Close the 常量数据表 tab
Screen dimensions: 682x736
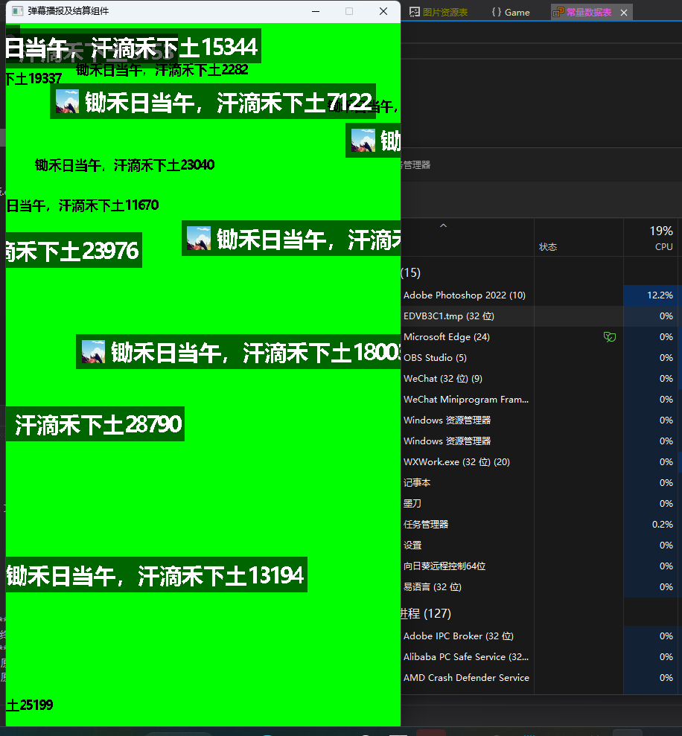coord(624,12)
